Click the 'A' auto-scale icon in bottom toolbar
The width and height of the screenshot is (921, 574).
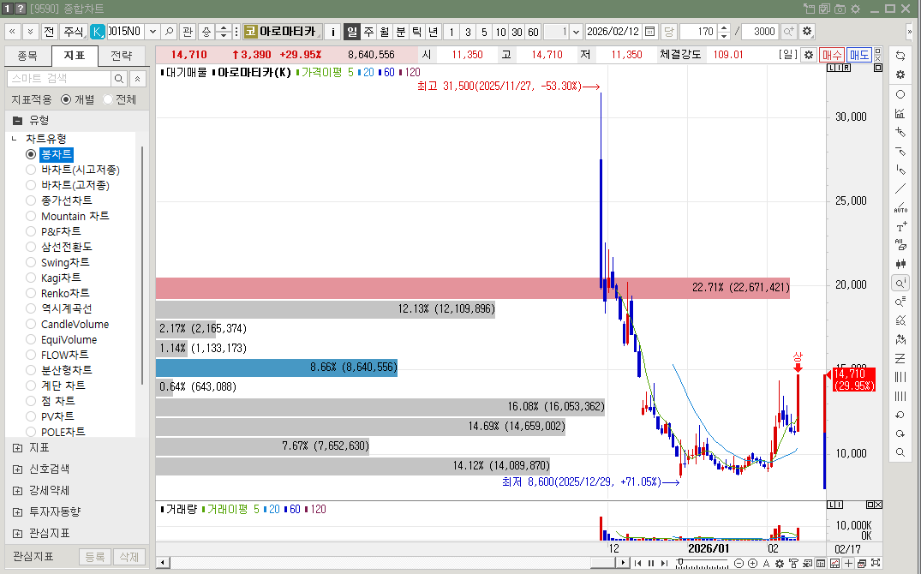766,564
